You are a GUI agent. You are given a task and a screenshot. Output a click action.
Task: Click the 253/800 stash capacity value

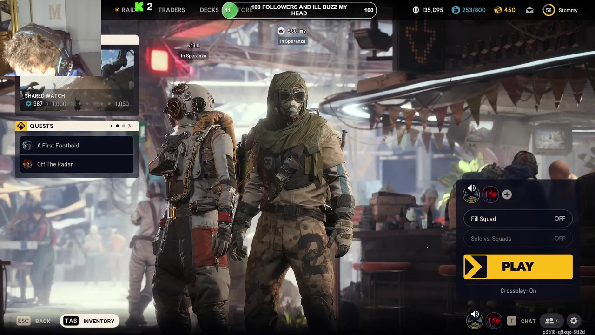473,10
